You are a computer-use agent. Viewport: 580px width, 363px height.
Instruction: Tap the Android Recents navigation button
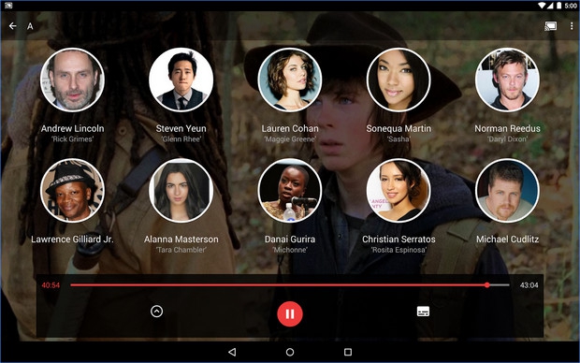pyautogui.click(x=348, y=352)
